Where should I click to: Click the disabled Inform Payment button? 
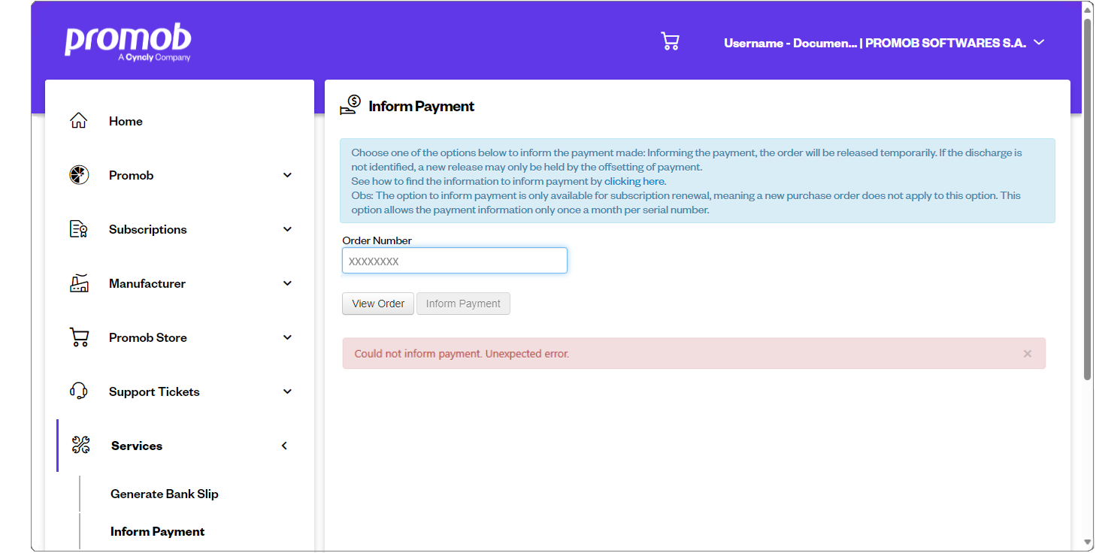(463, 304)
